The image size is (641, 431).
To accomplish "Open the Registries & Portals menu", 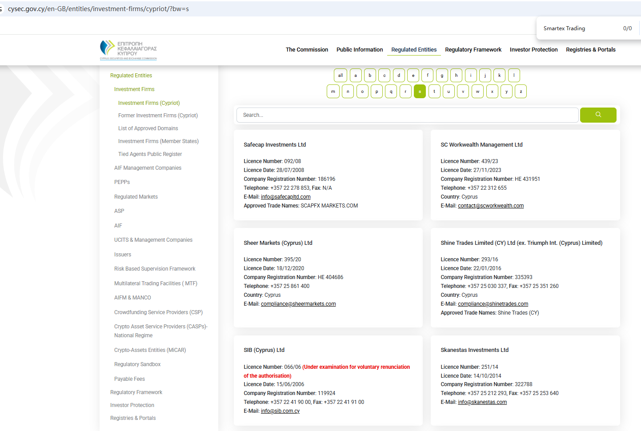I will pos(590,50).
